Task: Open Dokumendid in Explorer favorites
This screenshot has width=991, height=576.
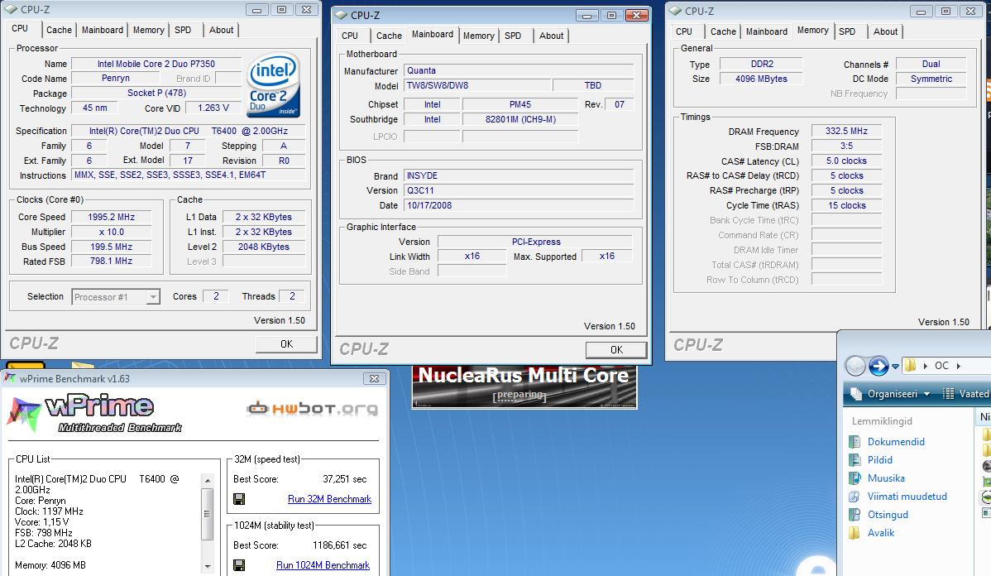Action: coord(896,442)
